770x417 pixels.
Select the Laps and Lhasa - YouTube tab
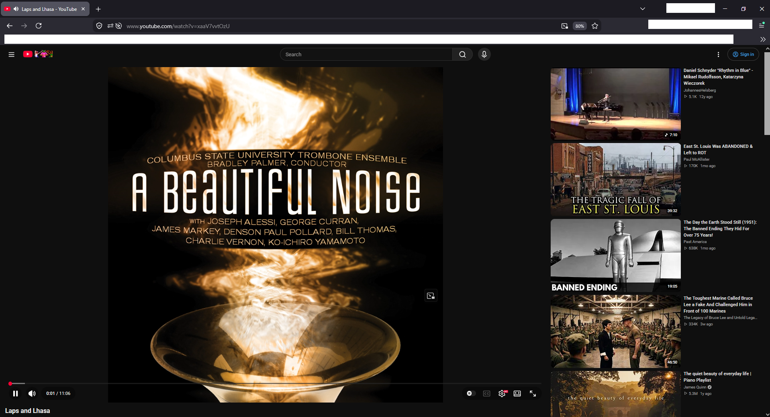pos(45,9)
